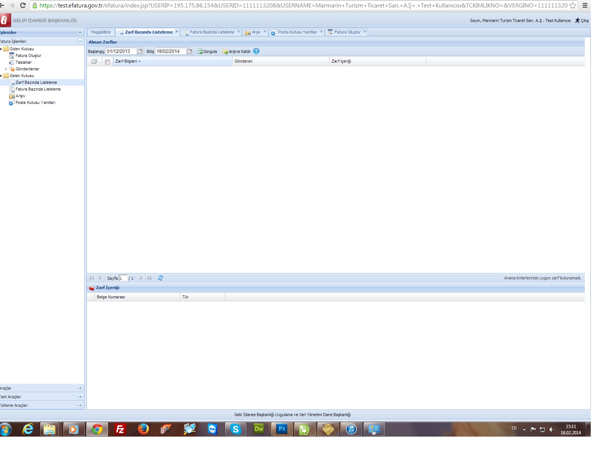This screenshot has width=596, height=450.
Task: Go to the last page using the pager arrow
Action: [x=149, y=278]
